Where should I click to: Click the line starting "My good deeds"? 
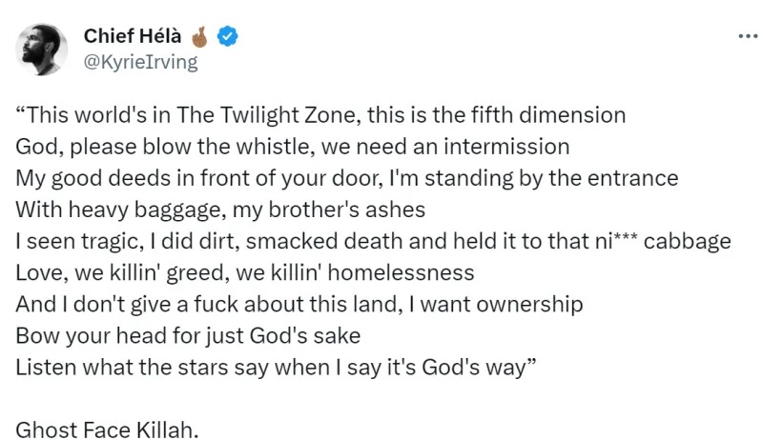point(347,178)
